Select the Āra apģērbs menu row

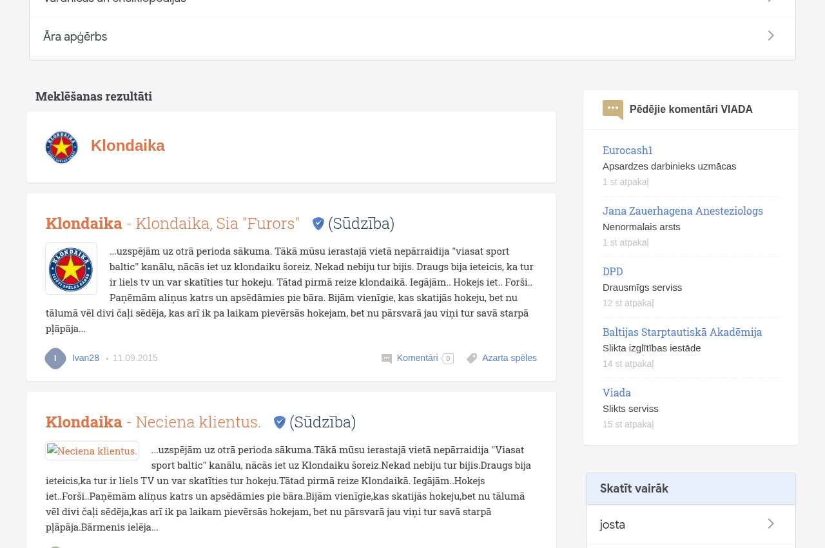412,36
